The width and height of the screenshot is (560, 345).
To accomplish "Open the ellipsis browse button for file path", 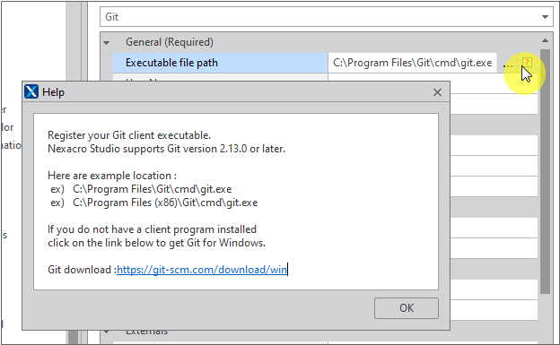I will tap(508, 63).
